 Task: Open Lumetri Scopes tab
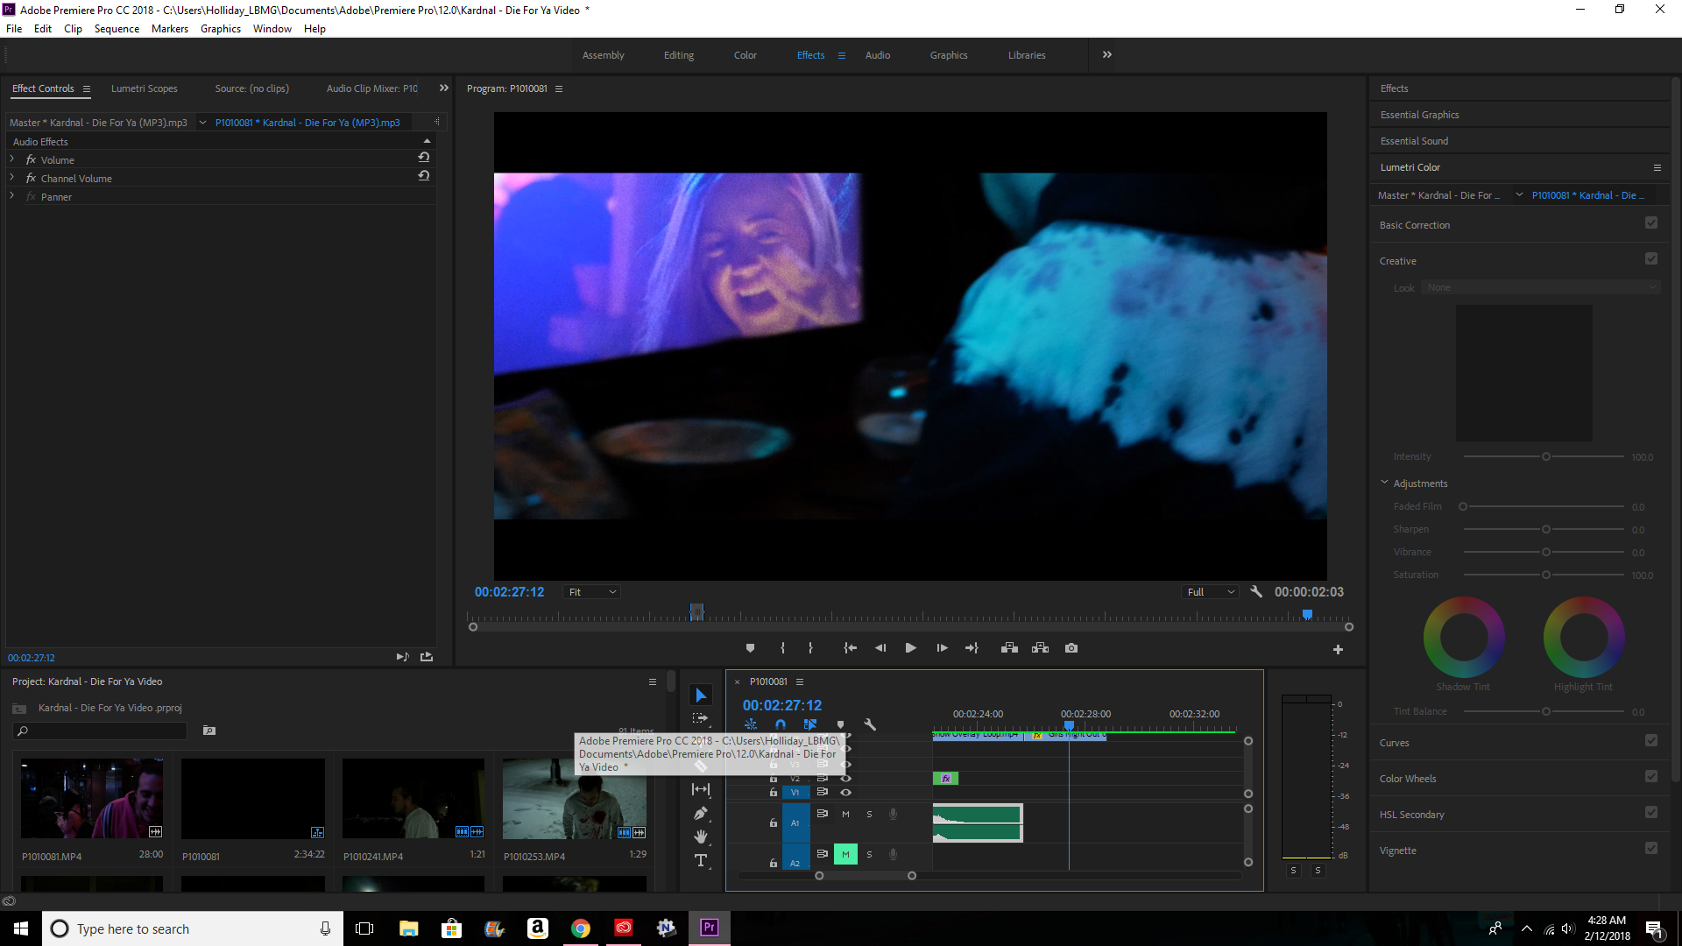145,88
